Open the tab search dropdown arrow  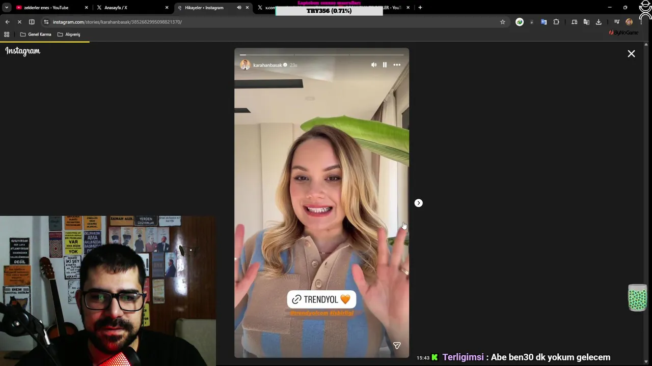(x=7, y=8)
